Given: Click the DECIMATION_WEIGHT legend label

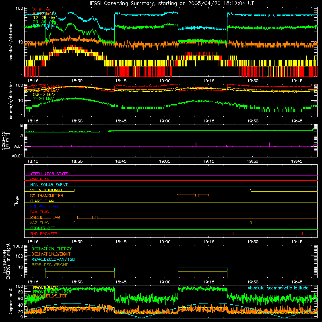Looking at the screenshot, I should (x=51, y=254).
